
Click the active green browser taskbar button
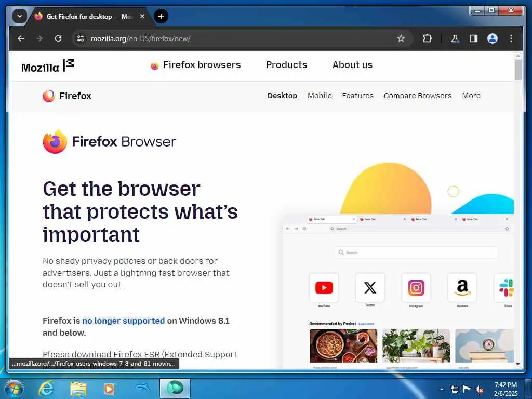pos(175,389)
